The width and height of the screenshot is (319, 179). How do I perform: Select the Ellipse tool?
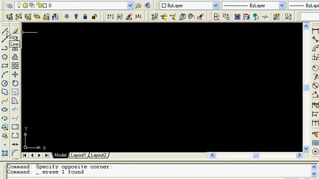point(4,109)
